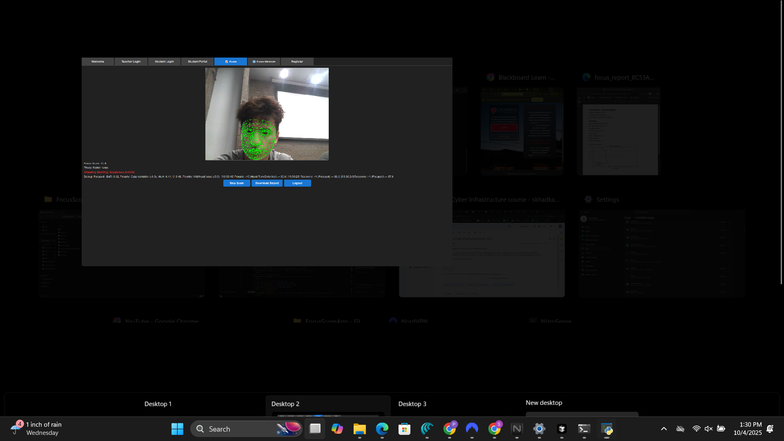
Task: Open the Terminal taskbar icon
Action: (584, 429)
